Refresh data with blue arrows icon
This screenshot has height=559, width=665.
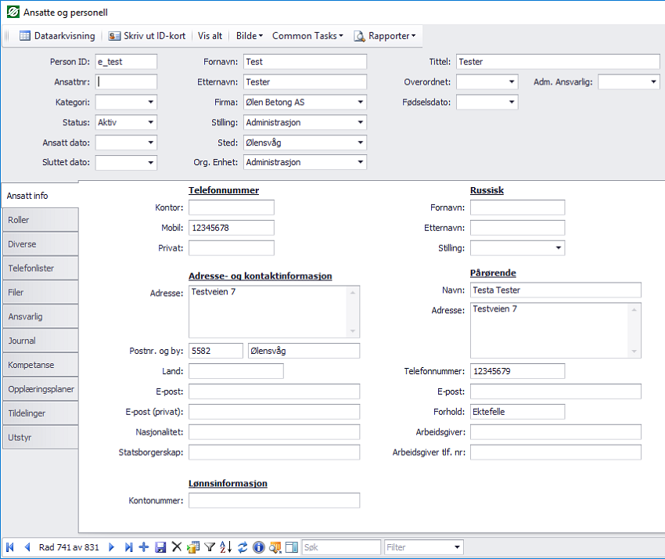[x=243, y=547]
